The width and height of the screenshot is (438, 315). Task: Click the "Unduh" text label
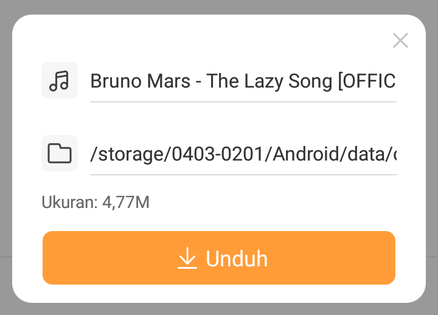tap(237, 259)
